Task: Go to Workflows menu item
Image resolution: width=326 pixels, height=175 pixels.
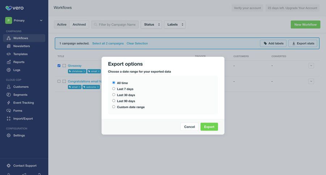Action: (24, 38)
